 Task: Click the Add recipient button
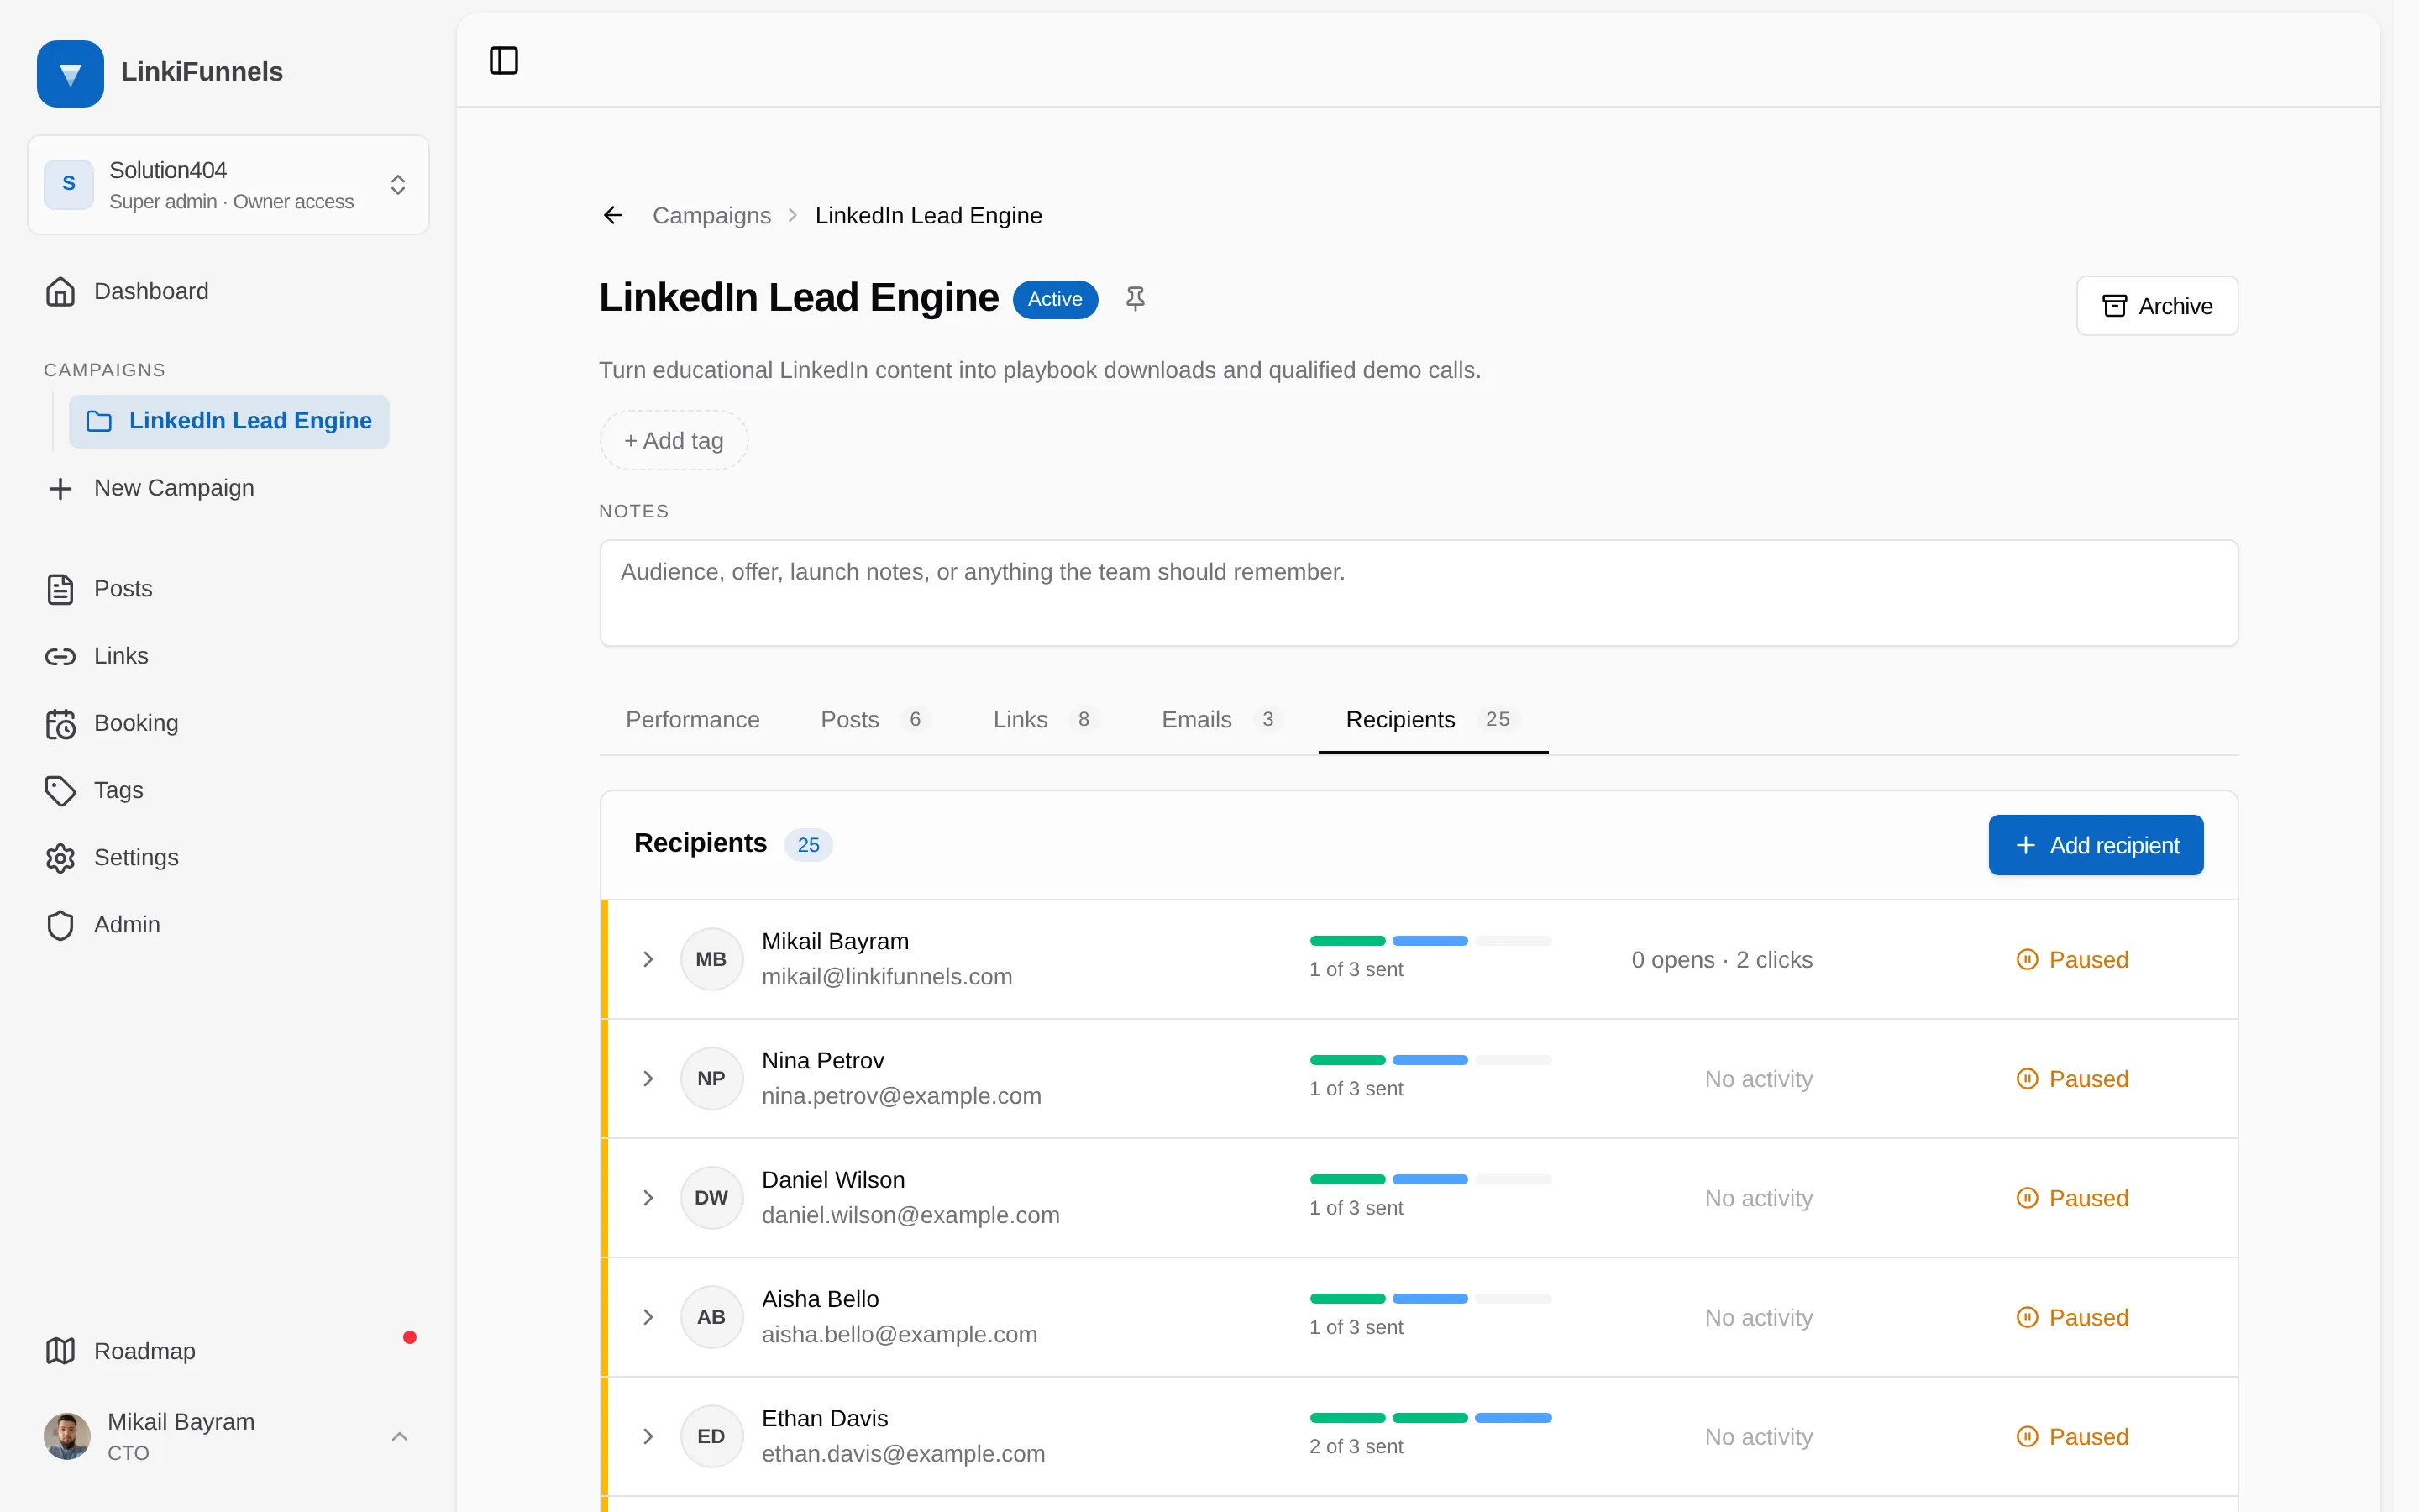pyautogui.click(x=2096, y=845)
